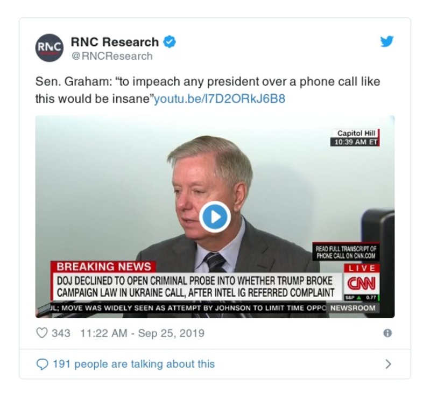Open the 11:22 AM - Sep 25, 2019 timestamp
This screenshot has height=399, width=430.
click(x=142, y=333)
